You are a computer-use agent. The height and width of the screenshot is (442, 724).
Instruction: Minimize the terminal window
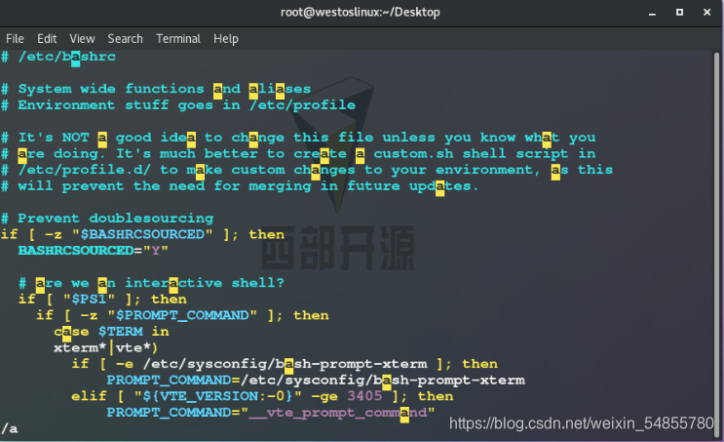(x=652, y=13)
